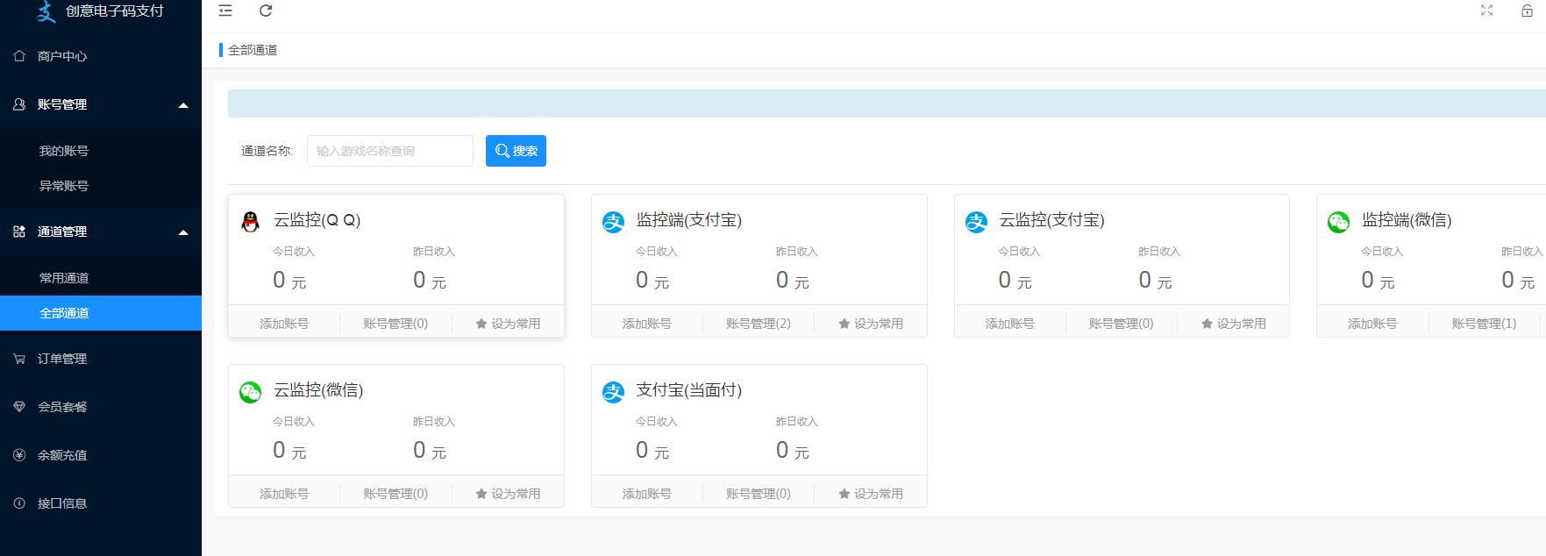Click 账号管理(0) on 云监控(Q Q) card
Viewport: 1546px width, 556px height.
395,324
